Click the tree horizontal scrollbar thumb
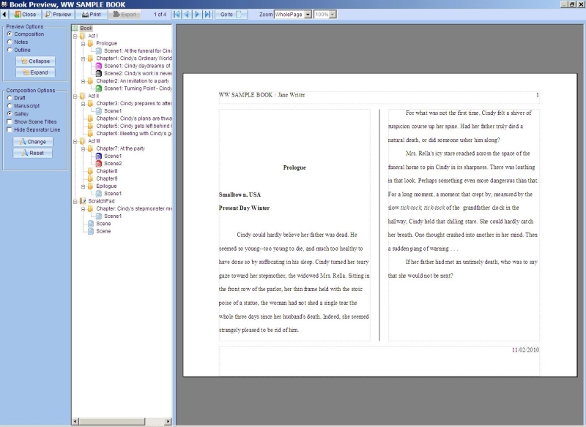 pyautogui.click(x=112, y=421)
